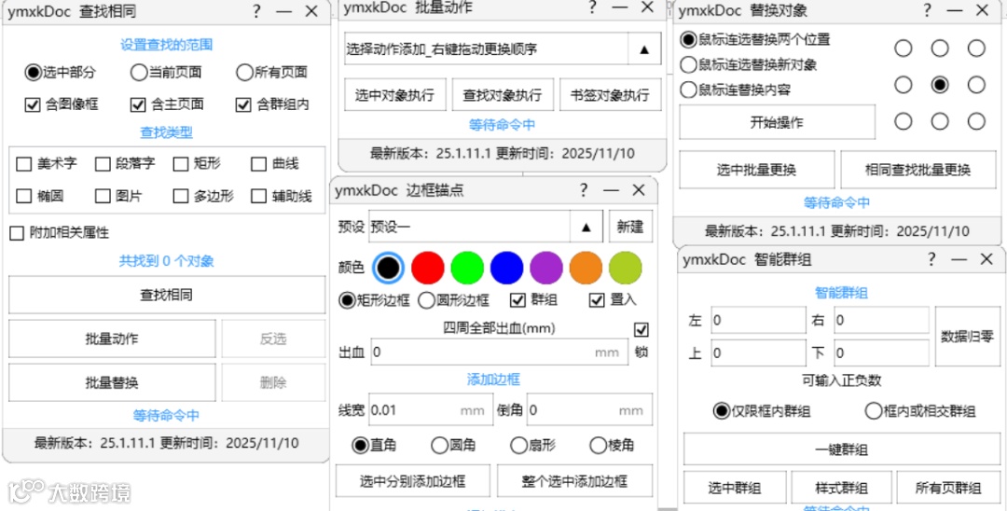Select top-left anchor in 替换对象 grid
1007x511 pixels.
pos(904,48)
